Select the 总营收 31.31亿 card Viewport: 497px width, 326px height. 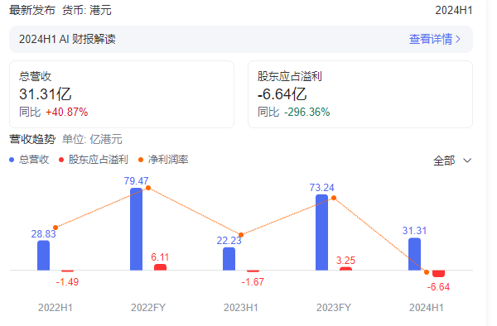point(122,94)
